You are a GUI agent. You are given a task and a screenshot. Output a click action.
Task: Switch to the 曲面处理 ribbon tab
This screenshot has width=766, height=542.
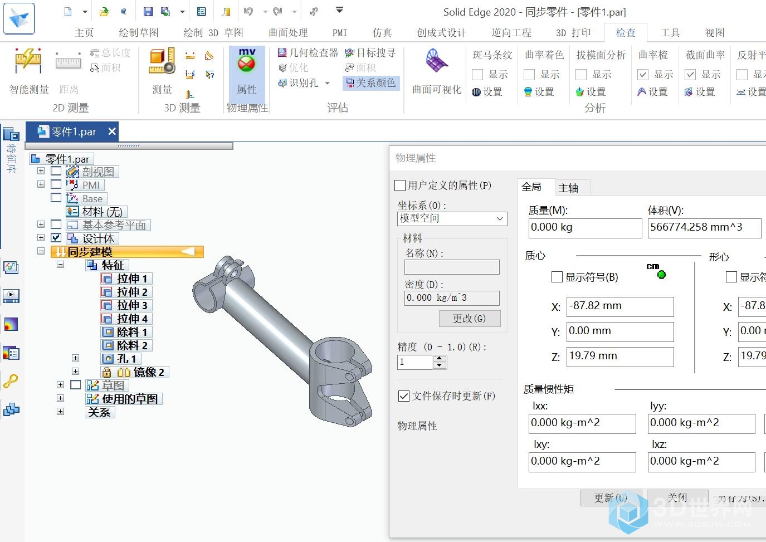pos(288,33)
